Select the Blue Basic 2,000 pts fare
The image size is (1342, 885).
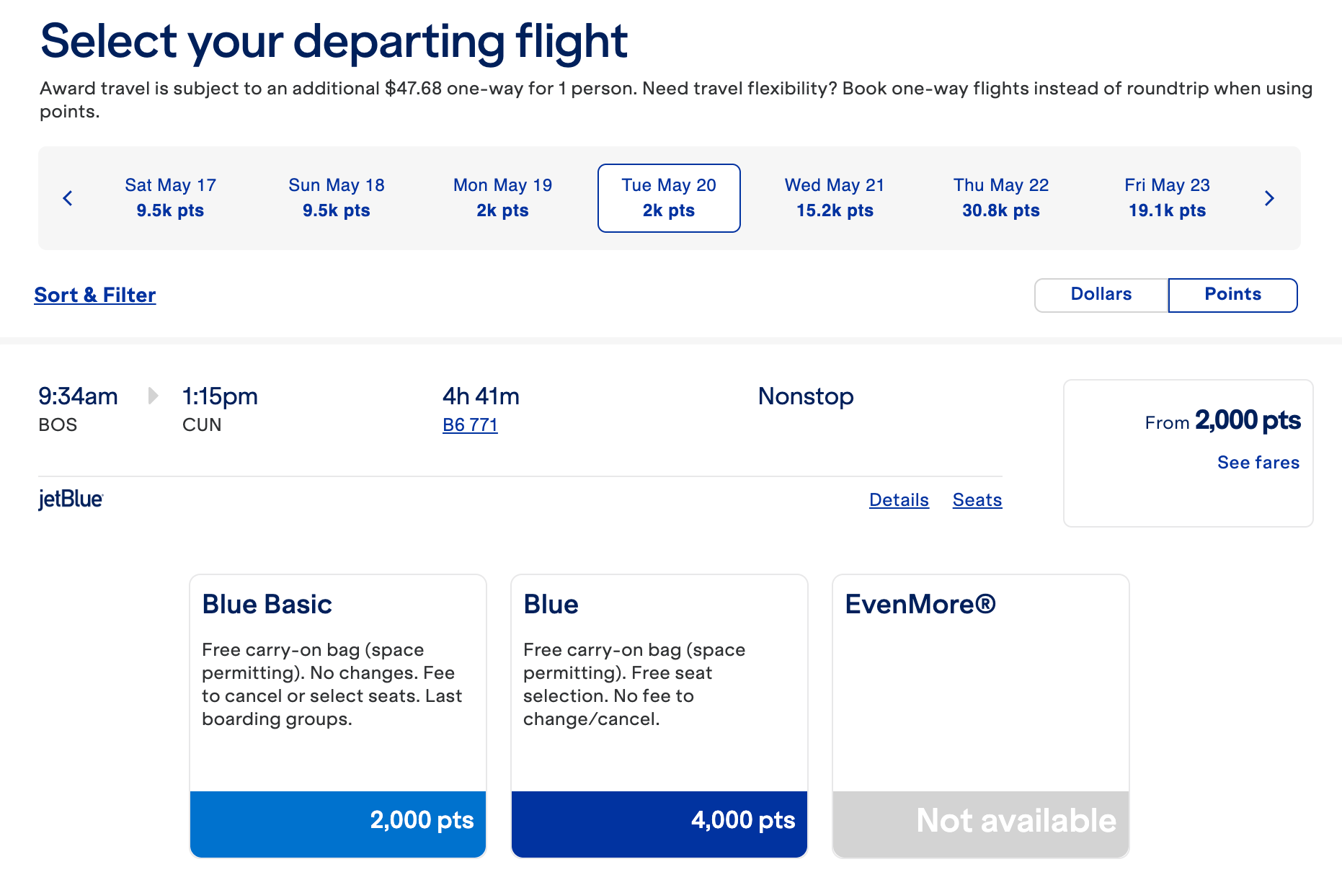tap(337, 821)
